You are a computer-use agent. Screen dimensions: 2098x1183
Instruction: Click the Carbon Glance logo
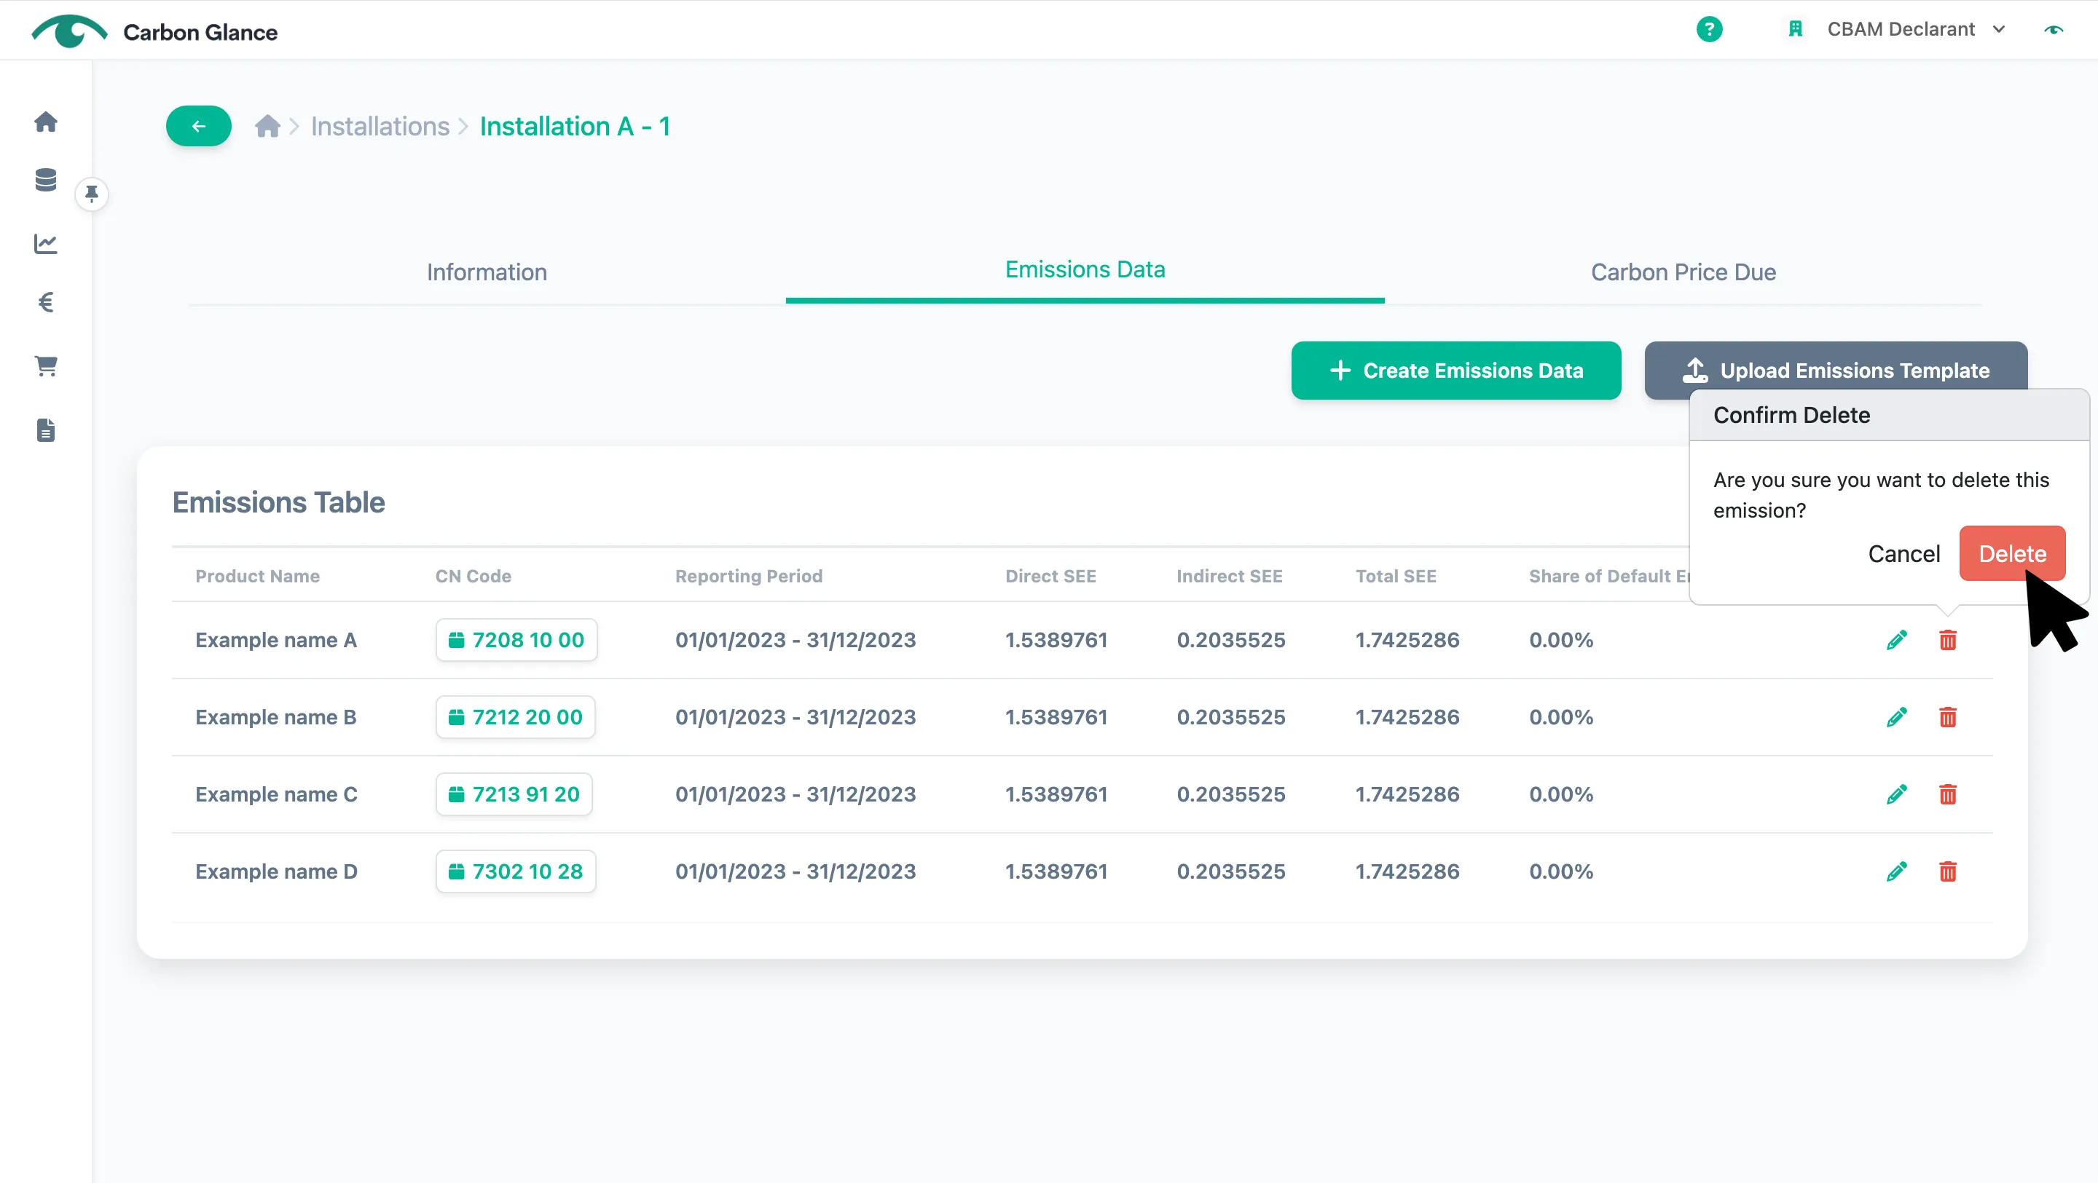point(154,32)
